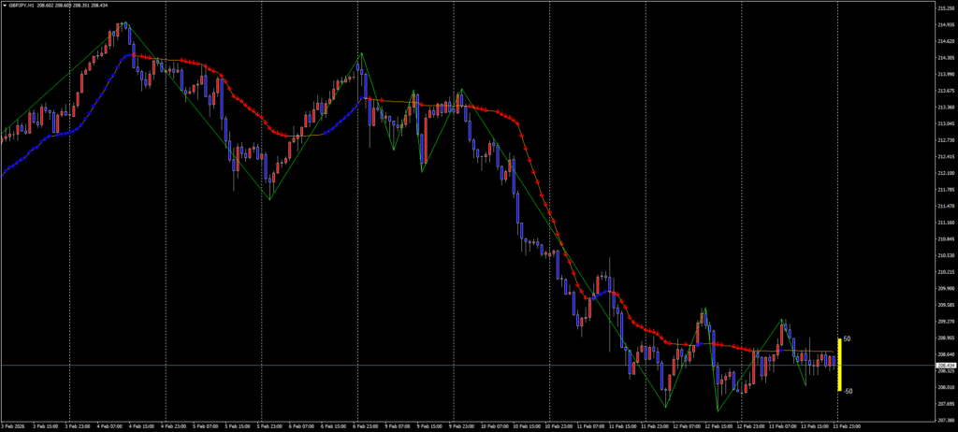
Task: Click the 214.305 price axis label
Action: tap(944, 57)
